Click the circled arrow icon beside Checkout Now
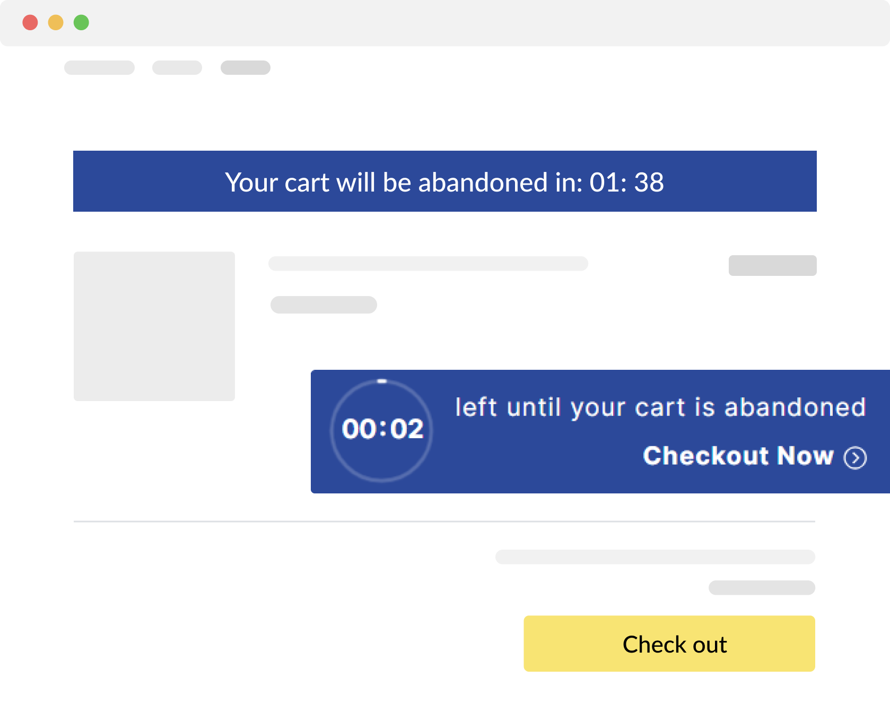890x712 pixels. [855, 457]
